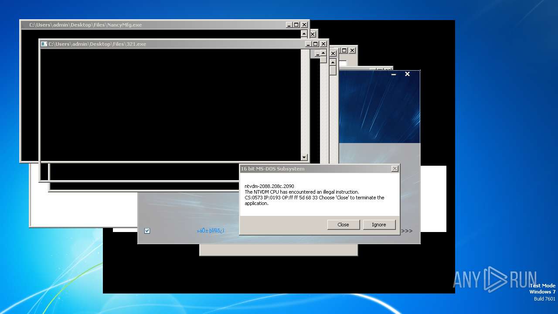Image resolution: width=558 pixels, height=314 pixels.
Task: Open the system menu icon of 321.exe console
Action: [x=44, y=44]
